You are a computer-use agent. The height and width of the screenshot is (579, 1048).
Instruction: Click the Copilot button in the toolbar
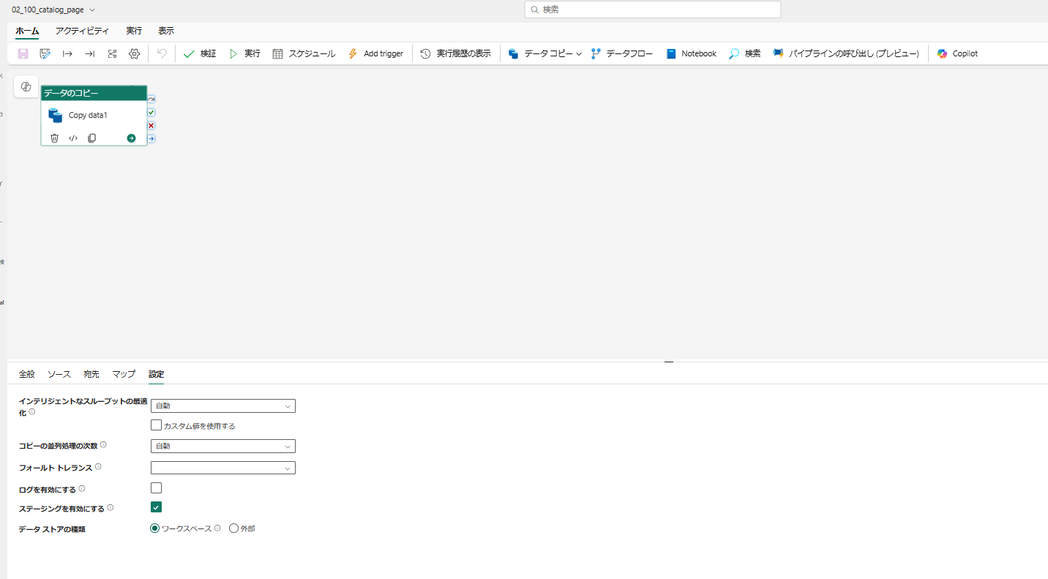pos(957,53)
